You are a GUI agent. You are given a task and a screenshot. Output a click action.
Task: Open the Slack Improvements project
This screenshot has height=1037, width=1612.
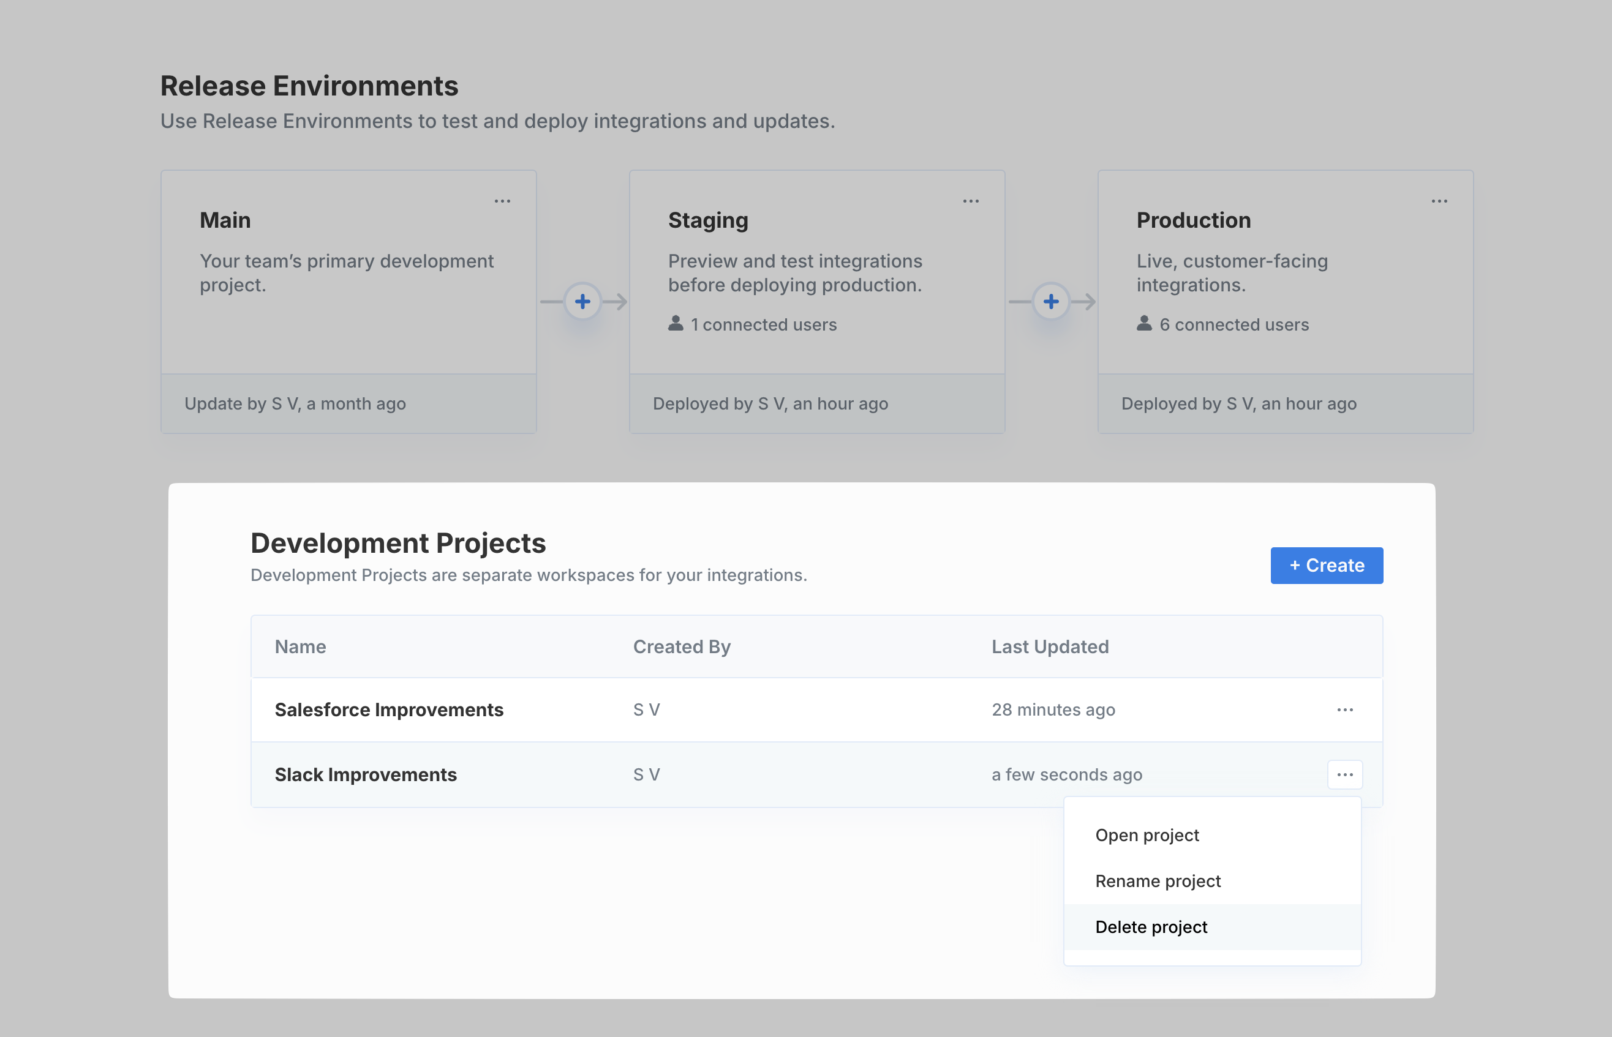366,774
